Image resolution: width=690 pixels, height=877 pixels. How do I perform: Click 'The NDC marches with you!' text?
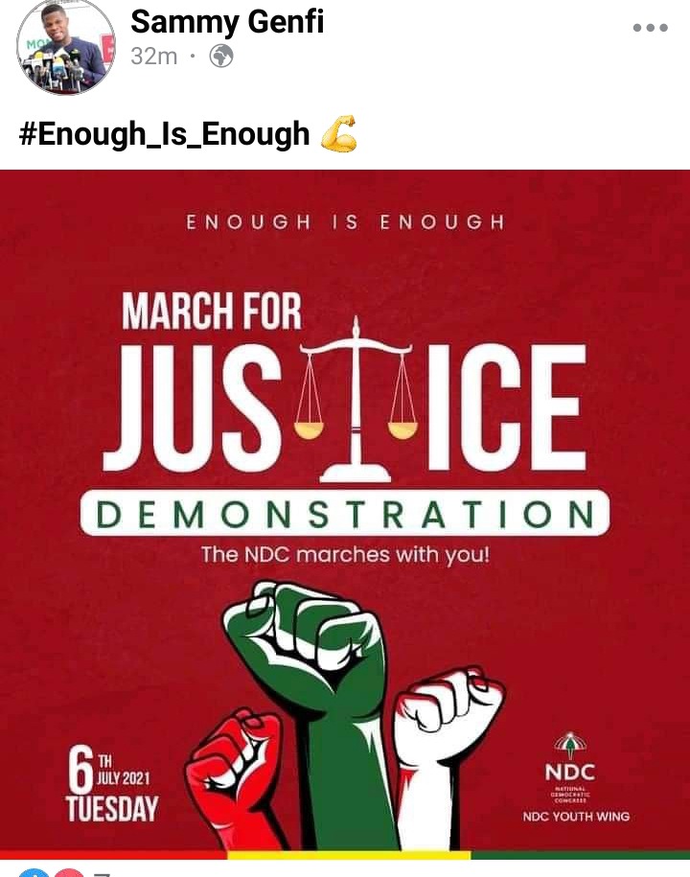[345, 555]
